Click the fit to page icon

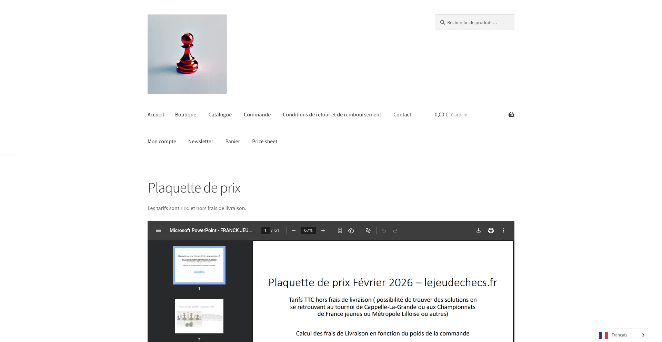[340, 230]
